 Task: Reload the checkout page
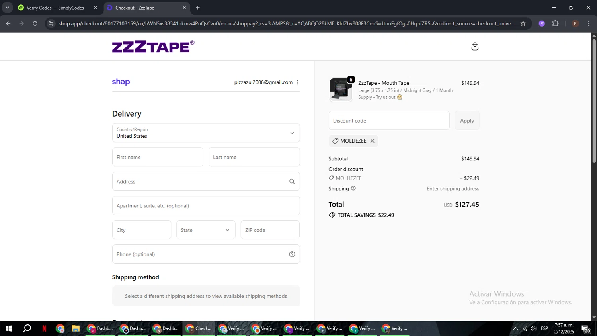tap(35, 23)
